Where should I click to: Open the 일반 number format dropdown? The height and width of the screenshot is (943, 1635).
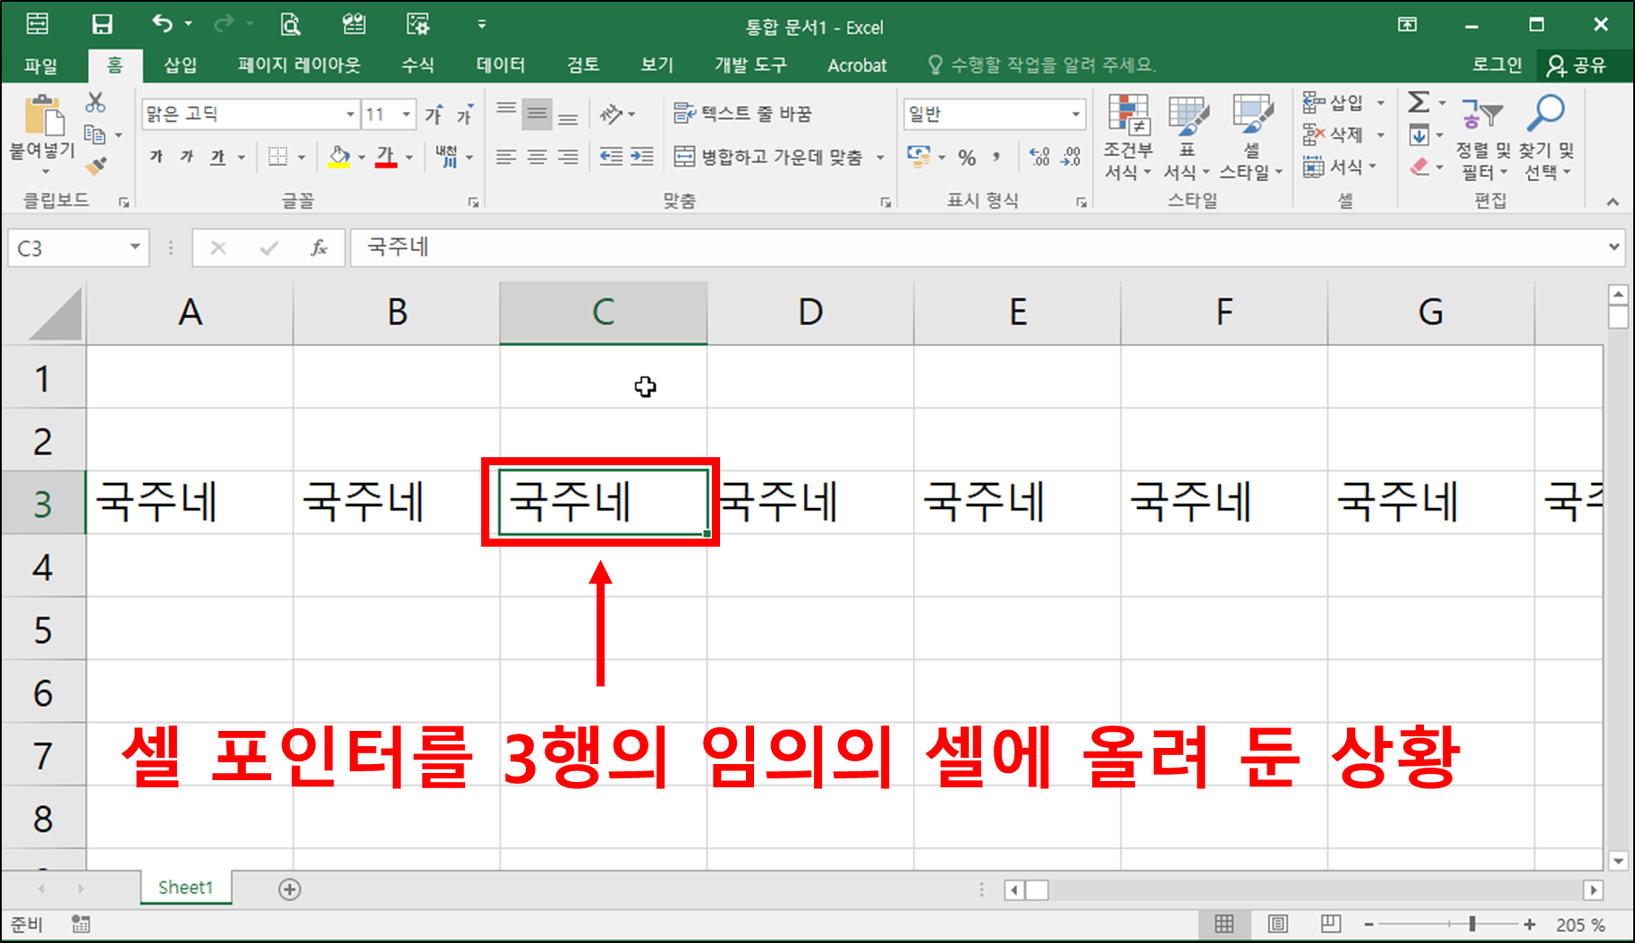click(x=1076, y=115)
